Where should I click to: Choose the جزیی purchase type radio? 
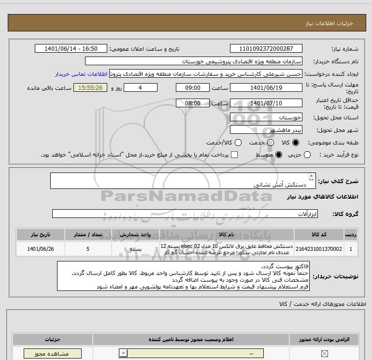click(x=307, y=155)
